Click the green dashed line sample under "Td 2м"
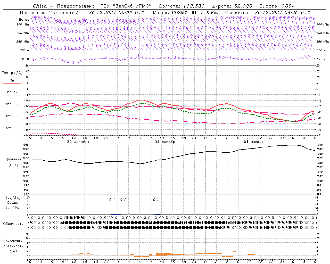Screen dimensions: 330x264 (12, 95)
